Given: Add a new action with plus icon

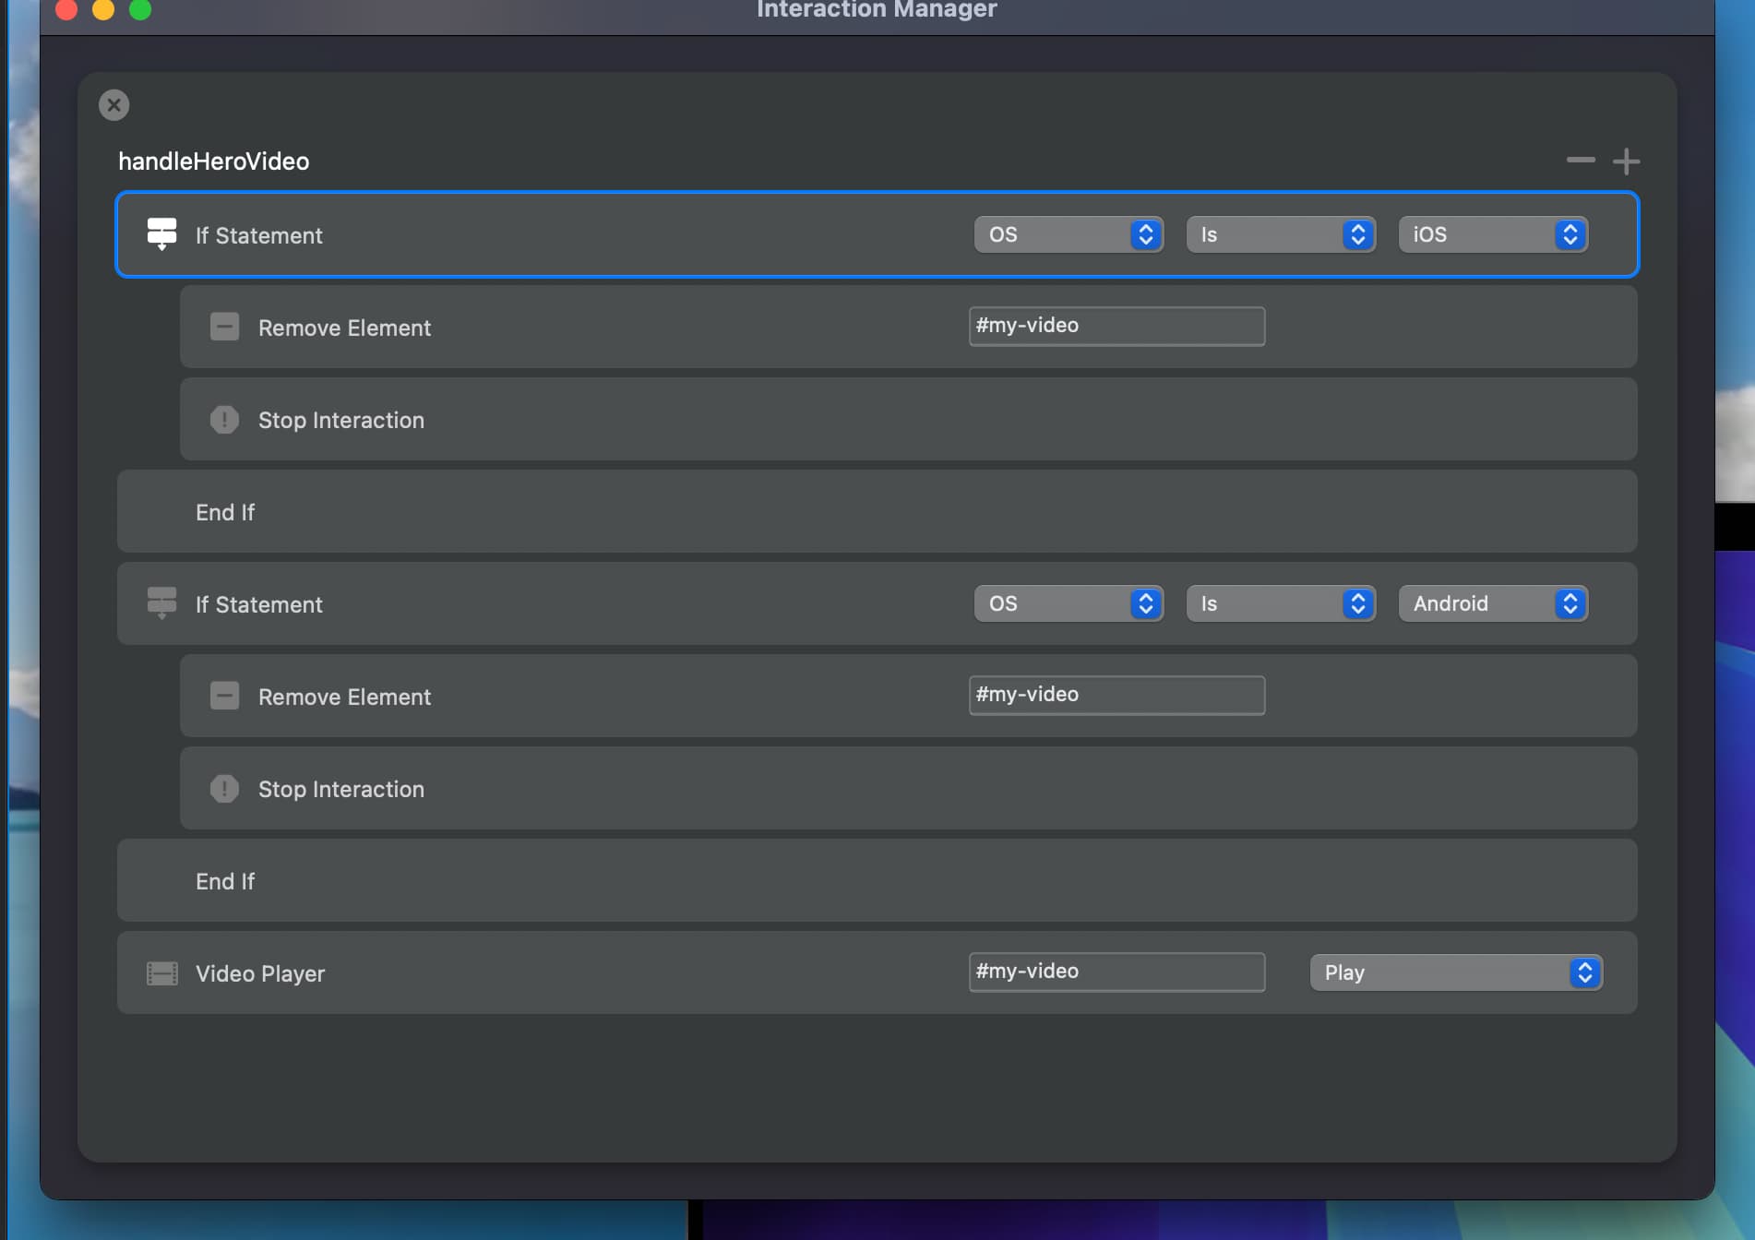Looking at the screenshot, I should coord(1626,161).
